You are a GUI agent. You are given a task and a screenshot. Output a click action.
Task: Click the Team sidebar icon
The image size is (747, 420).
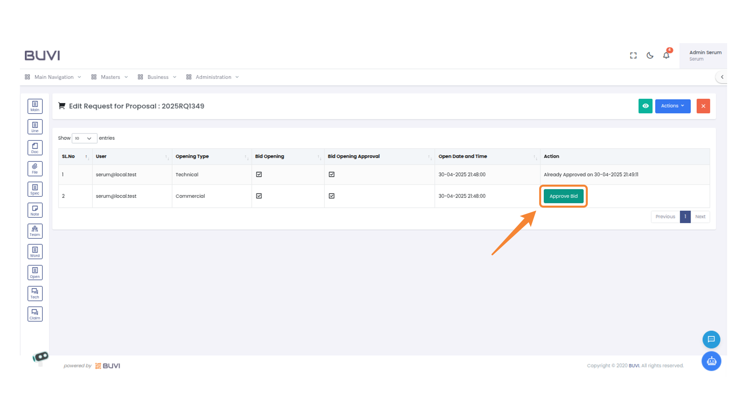click(x=35, y=231)
